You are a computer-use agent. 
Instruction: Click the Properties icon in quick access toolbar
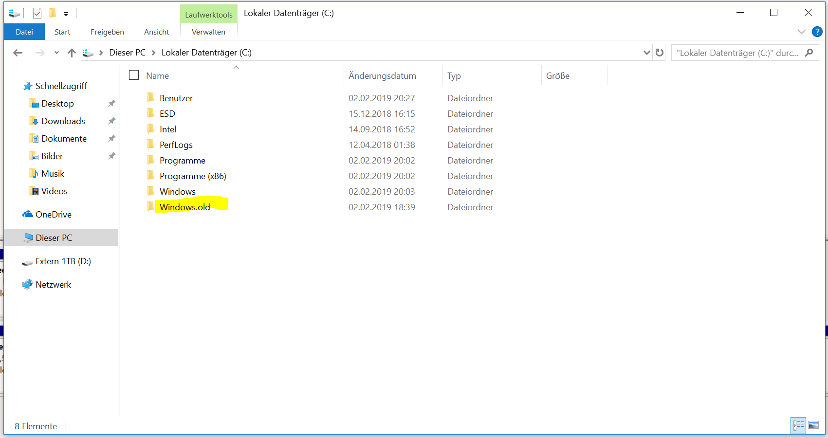(x=37, y=13)
